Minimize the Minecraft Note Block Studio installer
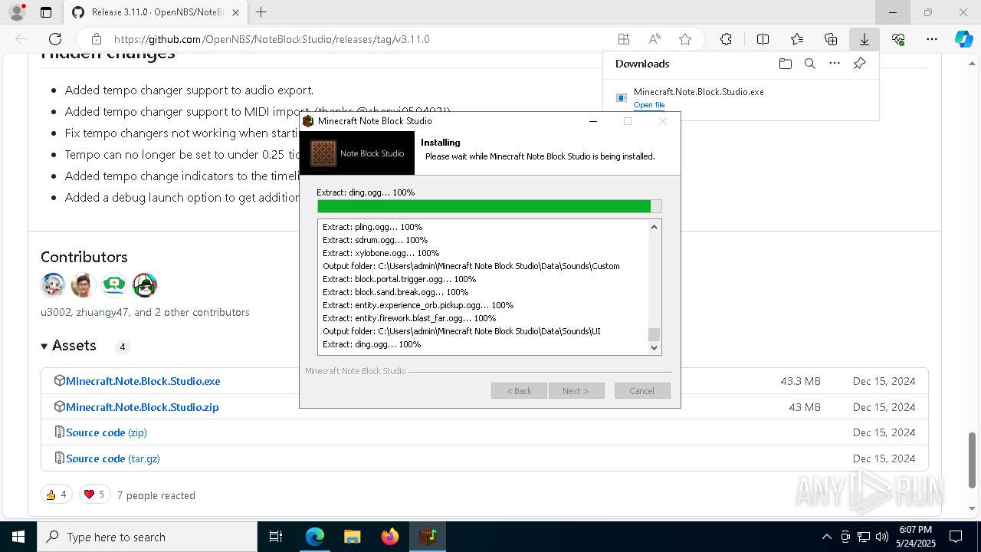 (593, 121)
